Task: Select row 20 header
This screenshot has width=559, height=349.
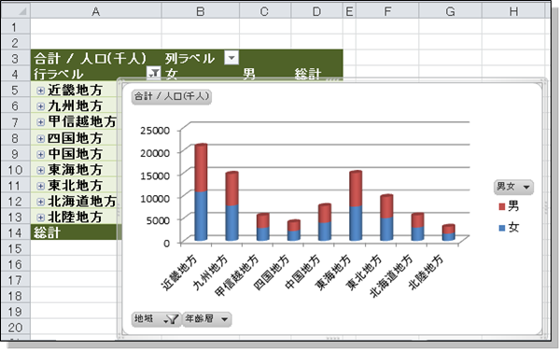Action: (x=16, y=328)
